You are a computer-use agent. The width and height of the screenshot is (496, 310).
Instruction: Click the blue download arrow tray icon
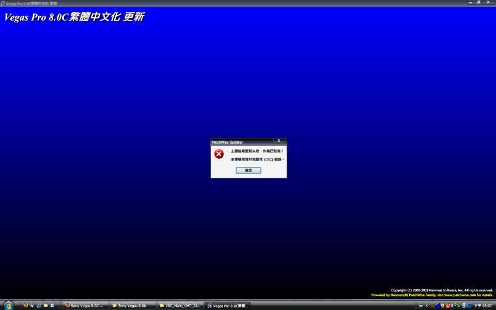point(463,306)
